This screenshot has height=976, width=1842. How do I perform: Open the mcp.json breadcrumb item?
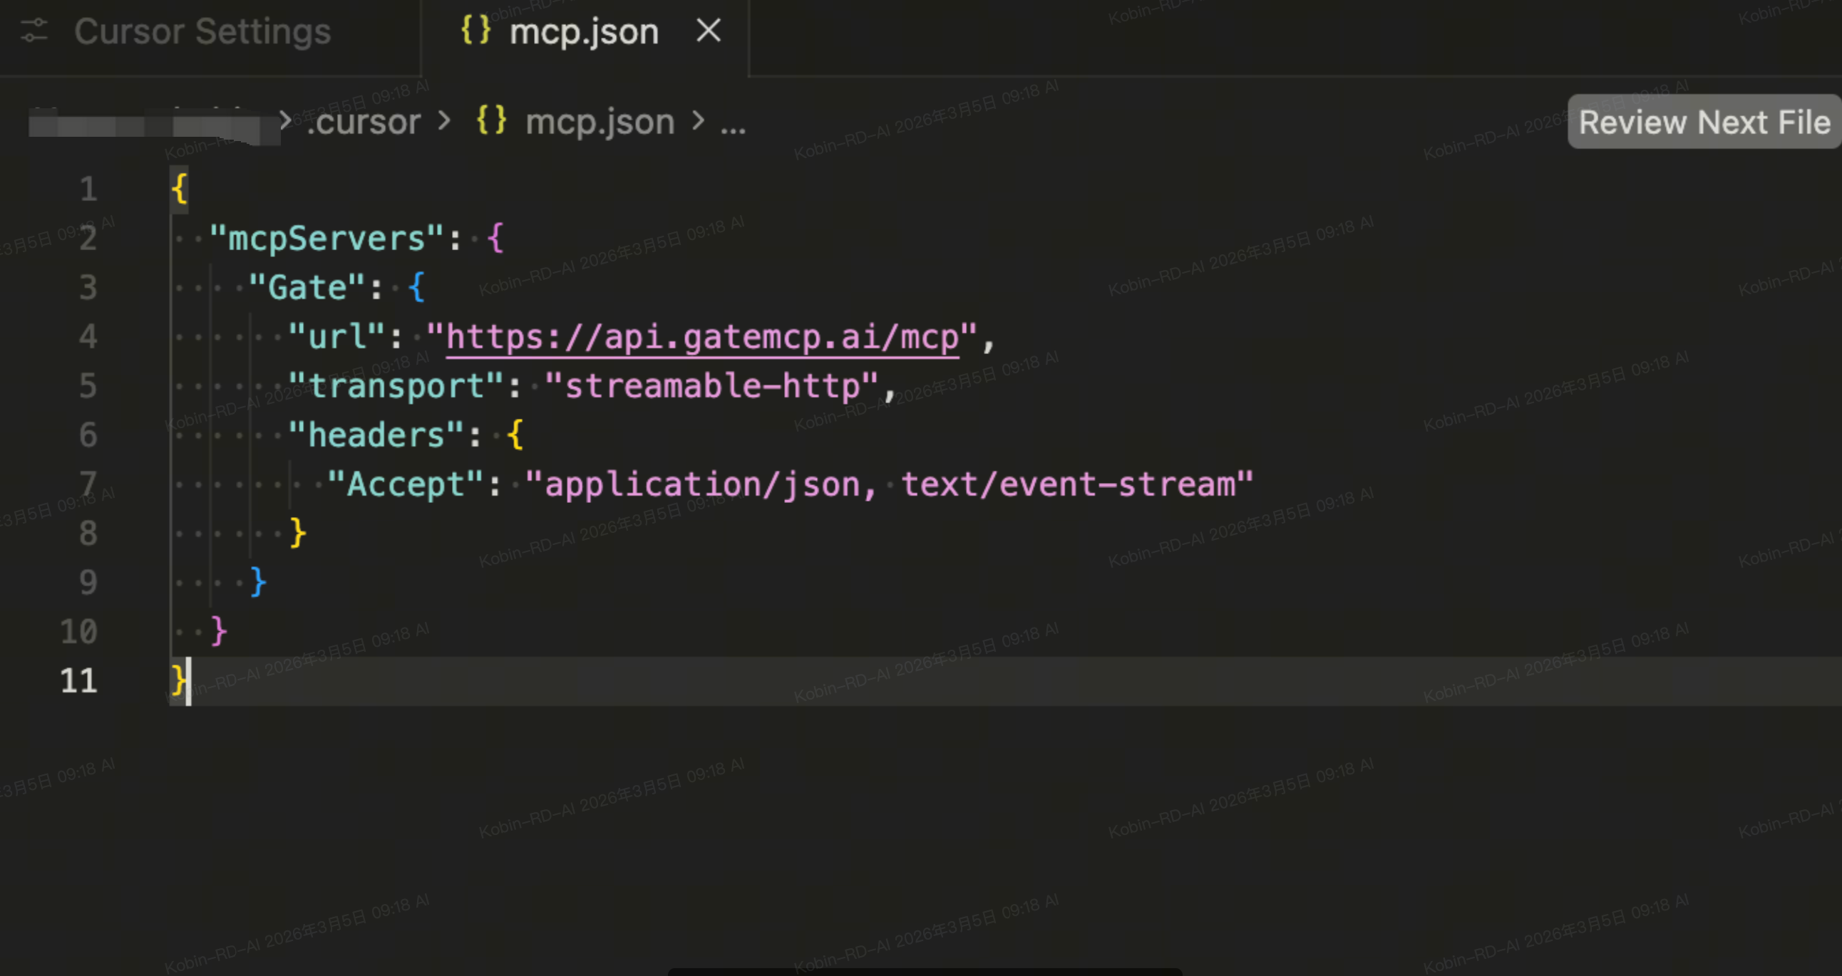coord(600,123)
